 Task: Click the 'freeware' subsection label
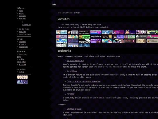tap(61, 105)
